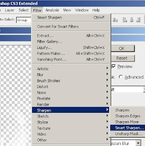Click the align horizontal centers icon
The width and height of the screenshot is (145, 146).
point(132,20)
